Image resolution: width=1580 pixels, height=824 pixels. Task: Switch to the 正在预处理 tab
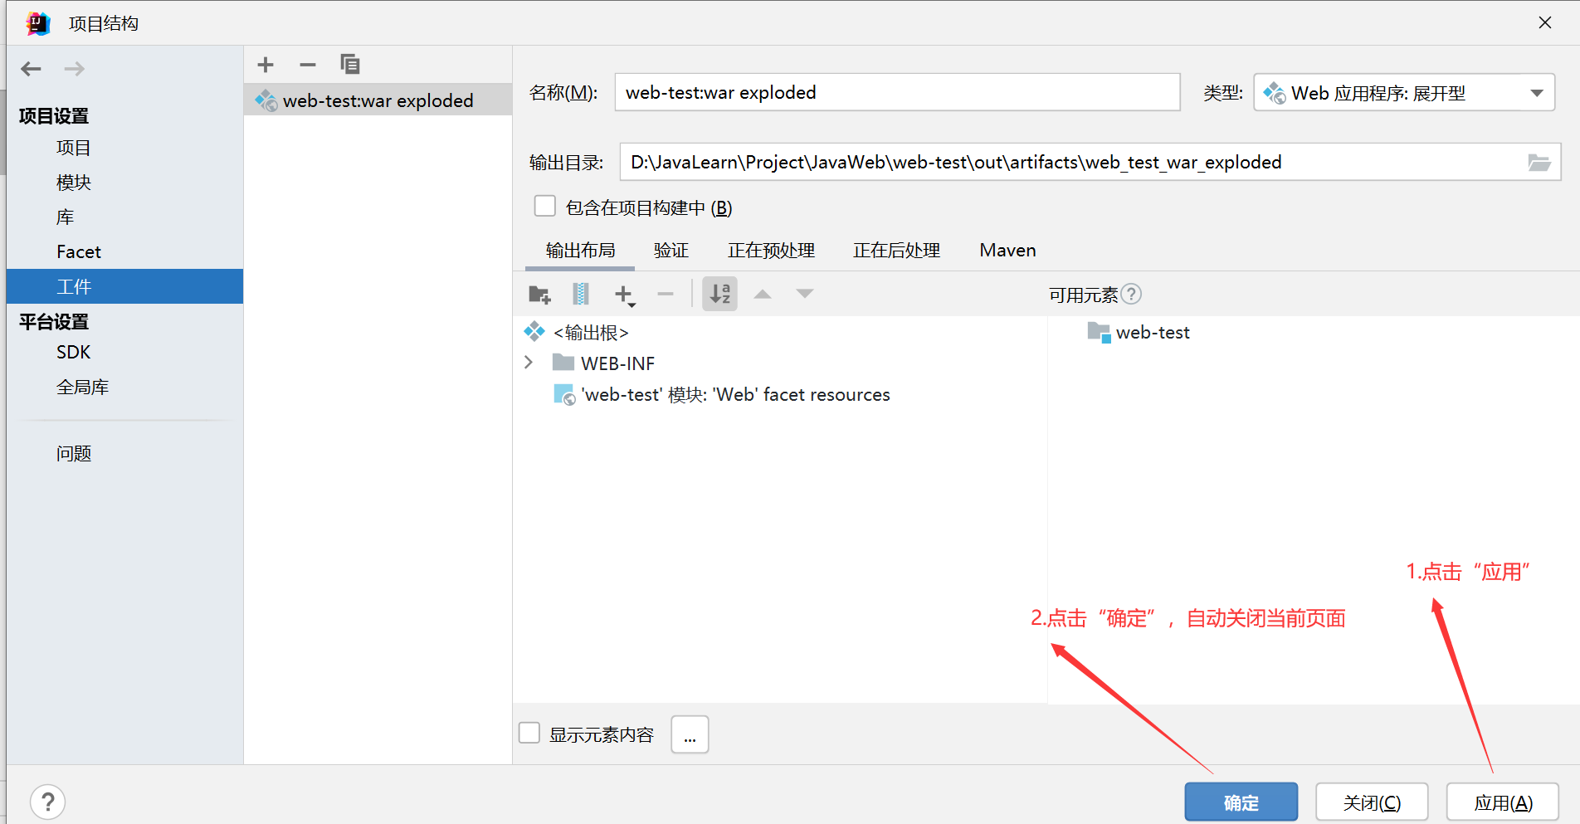pyautogui.click(x=771, y=251)
